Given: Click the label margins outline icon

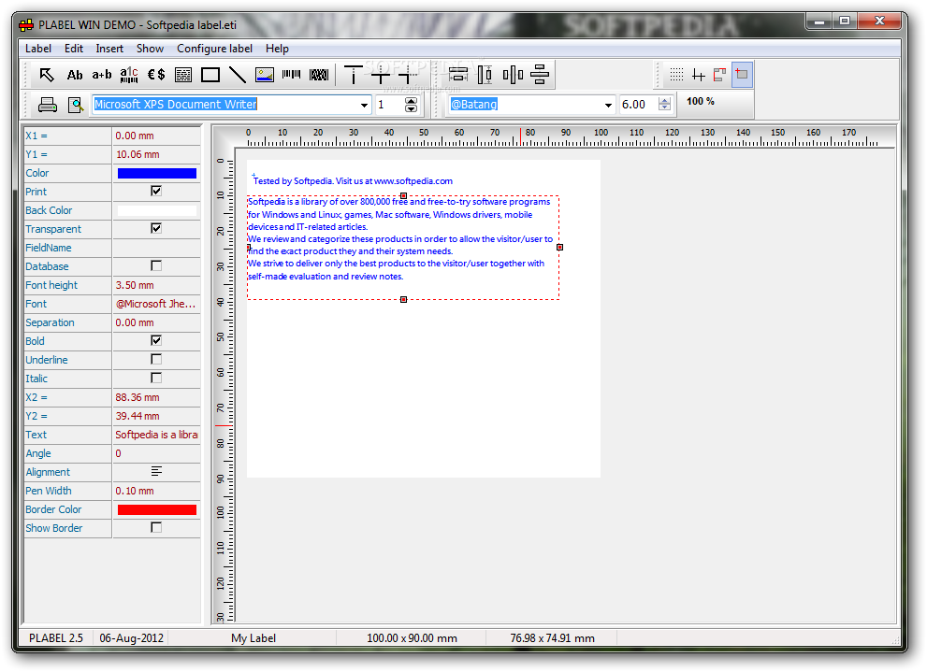Looking at the screenshot, I should (x=720, y=75).
